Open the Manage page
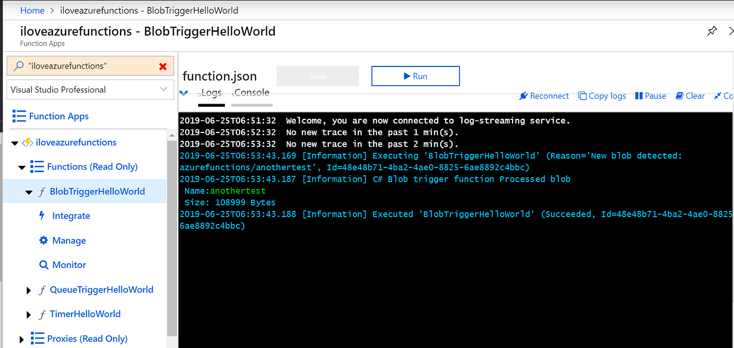The height and width of the screenshot is (348, 734). pos(69,241)
